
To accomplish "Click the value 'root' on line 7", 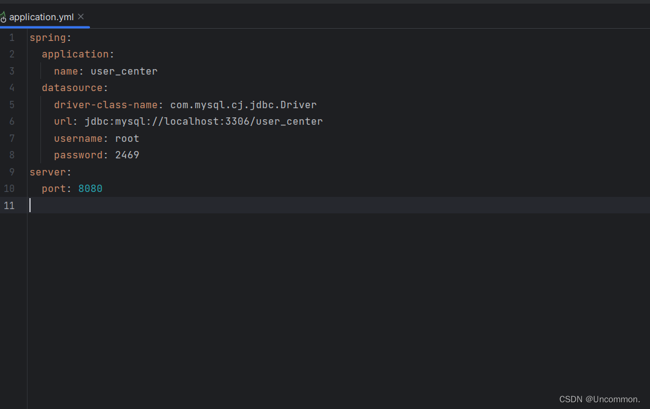I will click(127, 138).
